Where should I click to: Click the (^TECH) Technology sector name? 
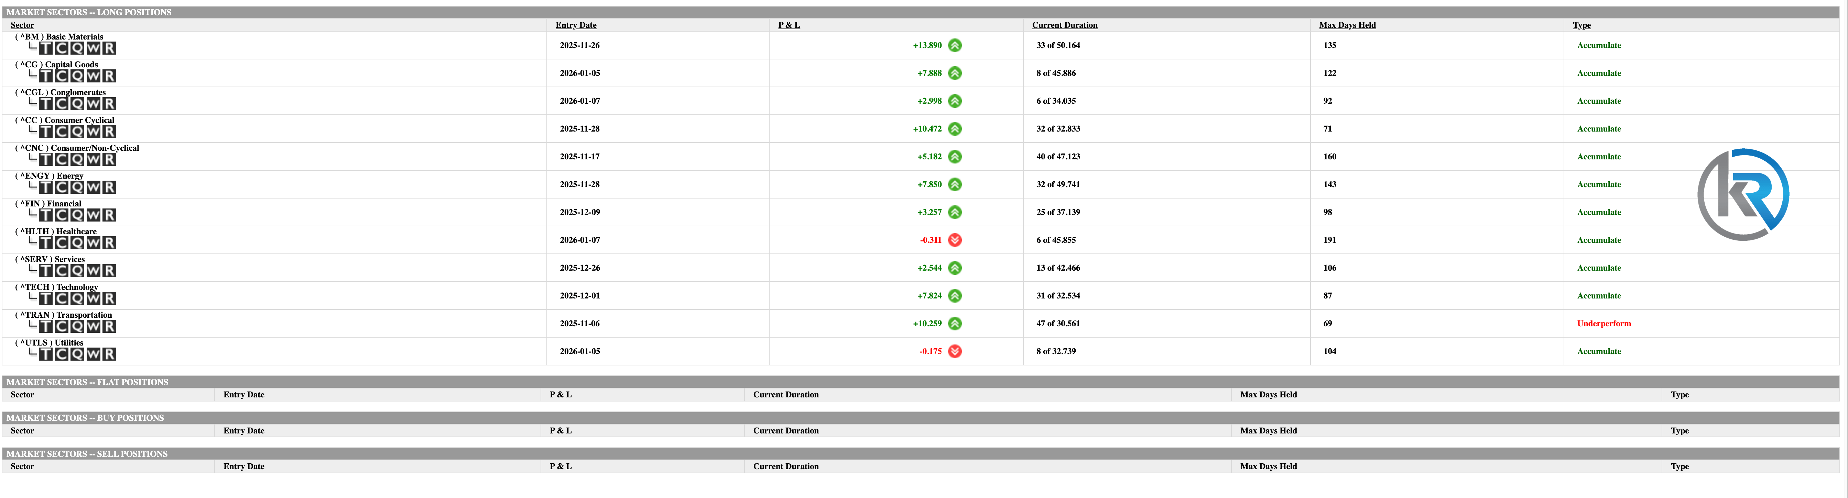tap(56, 287)
